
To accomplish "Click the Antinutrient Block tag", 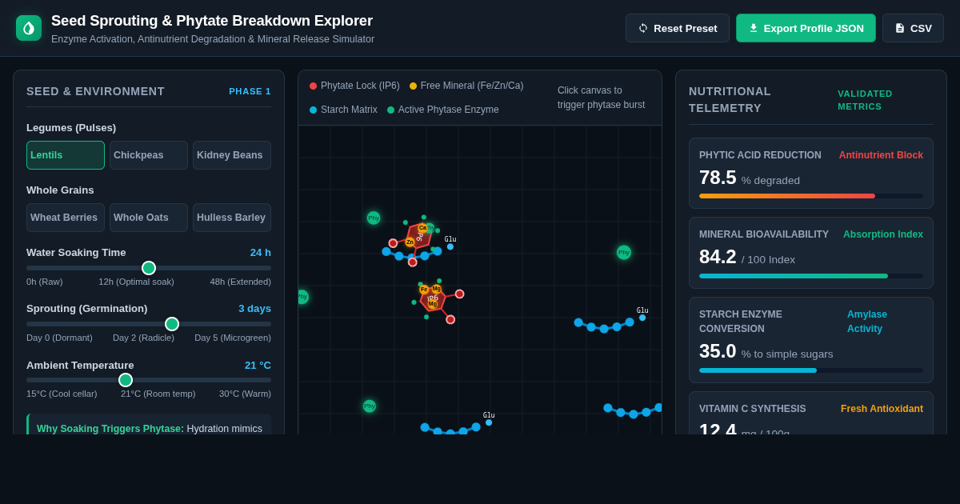I will tap(881, 155).
